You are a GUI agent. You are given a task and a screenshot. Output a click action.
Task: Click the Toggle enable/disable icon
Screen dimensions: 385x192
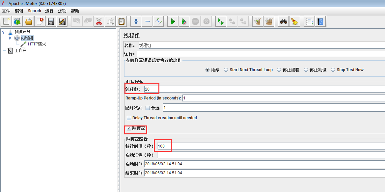pos(158,21)
